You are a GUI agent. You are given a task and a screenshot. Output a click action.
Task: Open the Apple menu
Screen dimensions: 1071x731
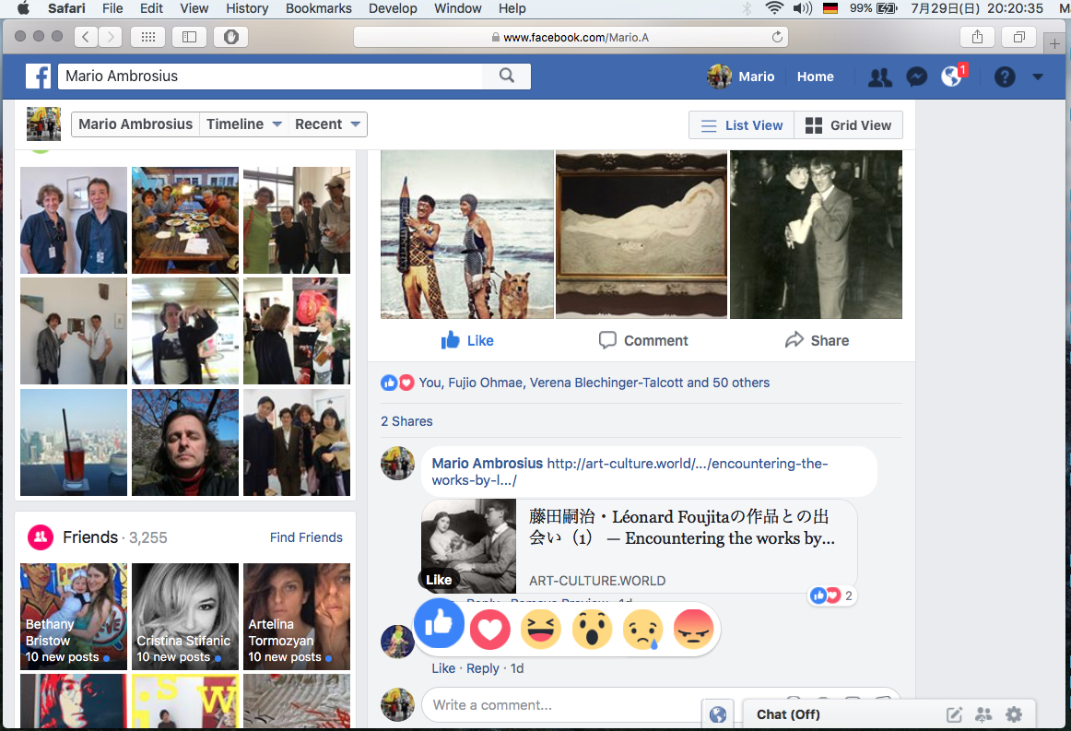pyautogui.click(x=23, y=8)
